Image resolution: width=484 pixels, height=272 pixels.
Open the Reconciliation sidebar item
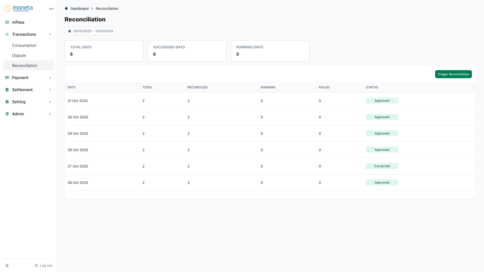(x=25, y=65)
